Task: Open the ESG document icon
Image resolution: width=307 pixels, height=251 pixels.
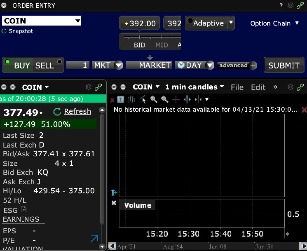Action: [23, 209]
